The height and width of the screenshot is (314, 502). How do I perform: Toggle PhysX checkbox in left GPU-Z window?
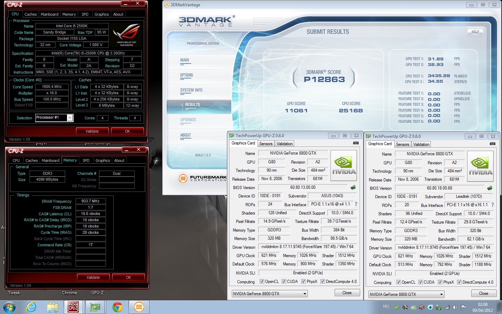tap(303, 282)
